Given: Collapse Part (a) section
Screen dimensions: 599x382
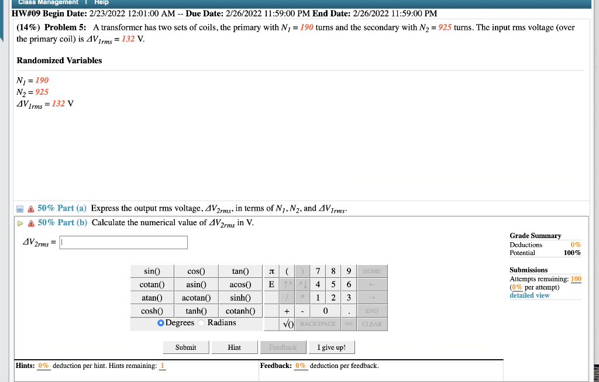Looking at the screenshot, I should coord(21,208).
